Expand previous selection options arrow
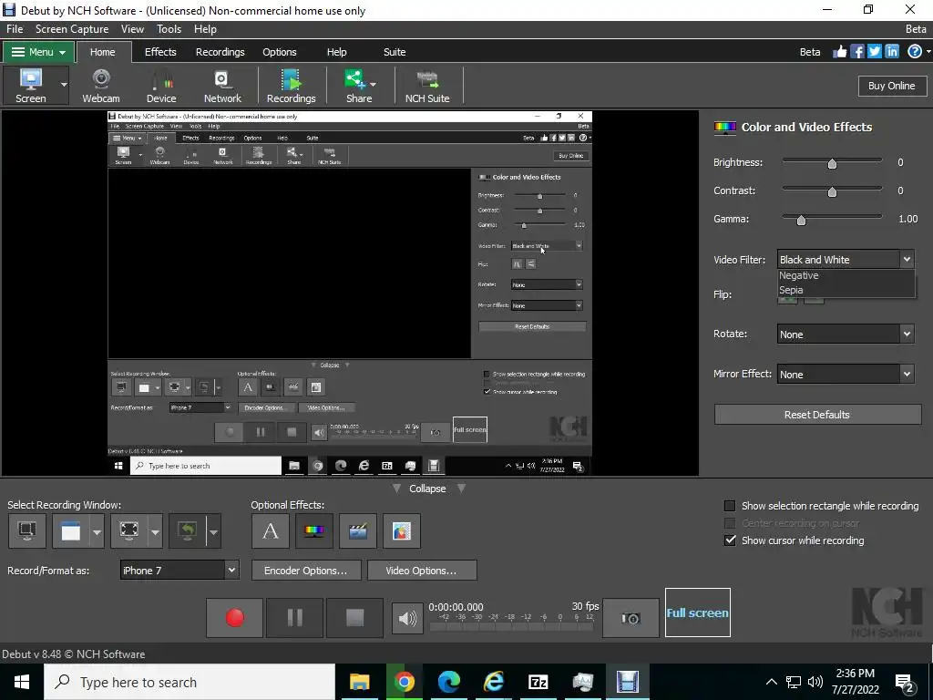Screen dimensions: 933x700 213,531
